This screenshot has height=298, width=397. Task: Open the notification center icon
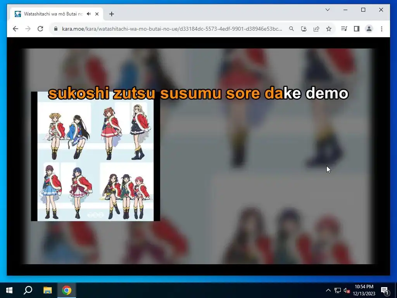[385, 290]
